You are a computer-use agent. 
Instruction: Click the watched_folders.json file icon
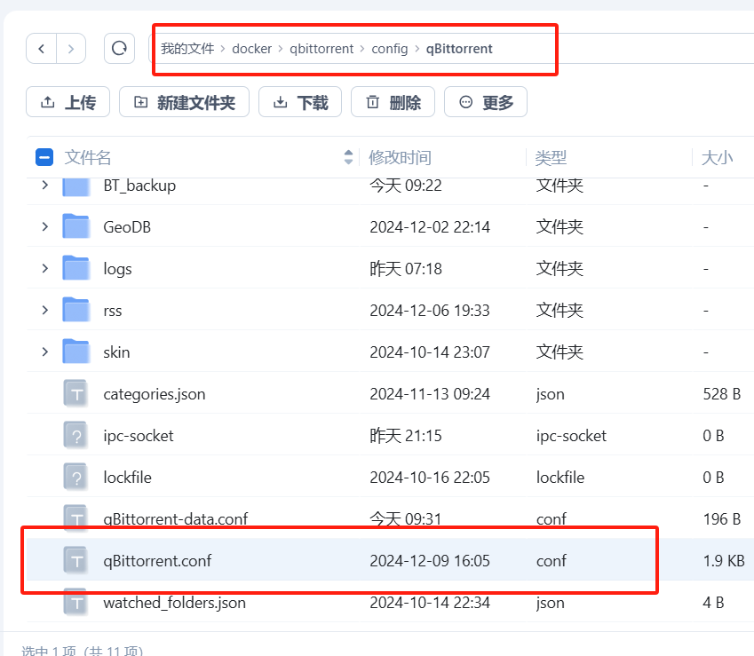76,602
